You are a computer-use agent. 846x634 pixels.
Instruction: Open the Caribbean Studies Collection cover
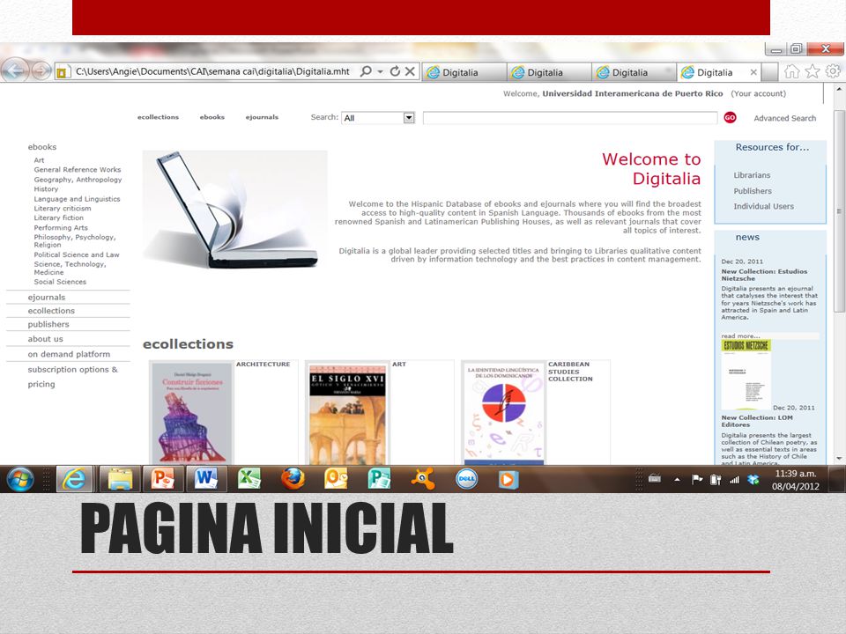tap(504, 413)
